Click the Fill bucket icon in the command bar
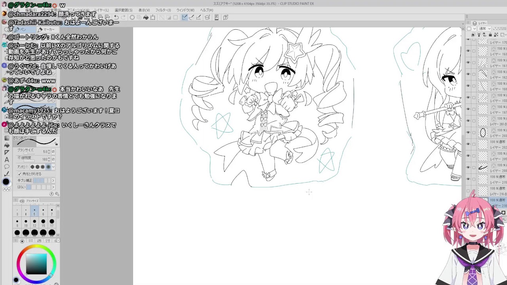The height and width of the screenshot is (285, 507). [x=146, y=17]
